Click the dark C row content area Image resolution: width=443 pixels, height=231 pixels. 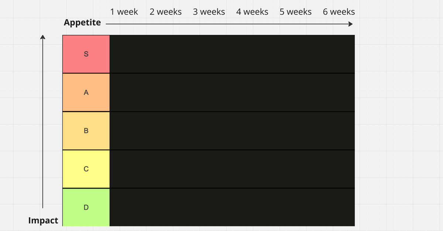(232, 169)
